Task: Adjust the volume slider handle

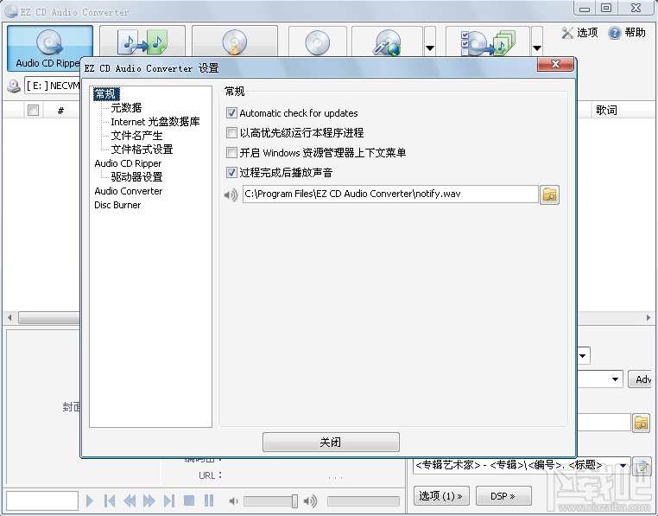Action: 295,500
